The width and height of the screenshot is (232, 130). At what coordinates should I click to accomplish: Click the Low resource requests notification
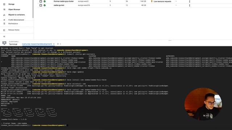pyautogui.click(x=162, y=1)
